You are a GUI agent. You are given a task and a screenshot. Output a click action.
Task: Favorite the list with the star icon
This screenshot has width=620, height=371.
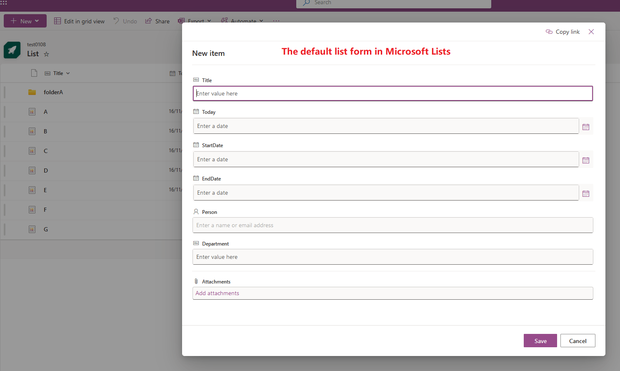click(46, 54)
